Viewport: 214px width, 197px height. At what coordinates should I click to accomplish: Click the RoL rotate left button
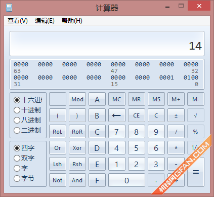(58, 132)
